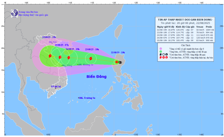Image resolution: width=224 pixels, height=137 pixels.
Task: Click the black storm symbols in the legend
Action: tap(163, 55)
